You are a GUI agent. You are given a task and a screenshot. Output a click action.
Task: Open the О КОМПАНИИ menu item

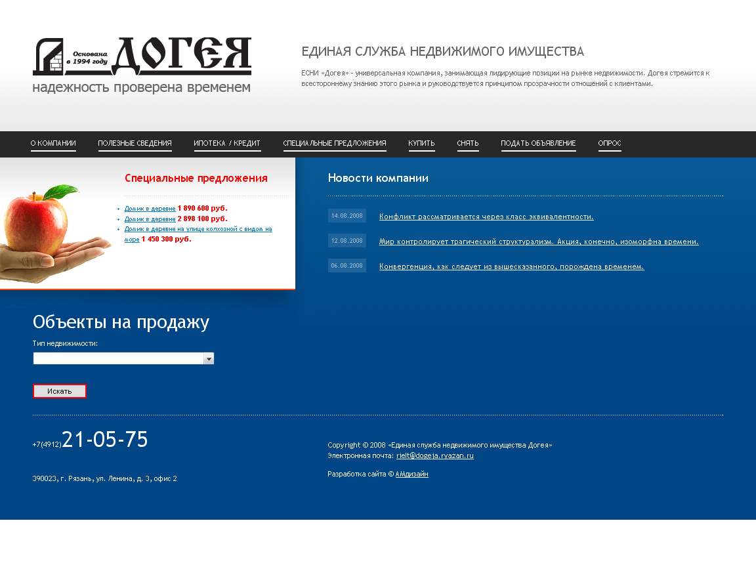[x=53, y=143]
